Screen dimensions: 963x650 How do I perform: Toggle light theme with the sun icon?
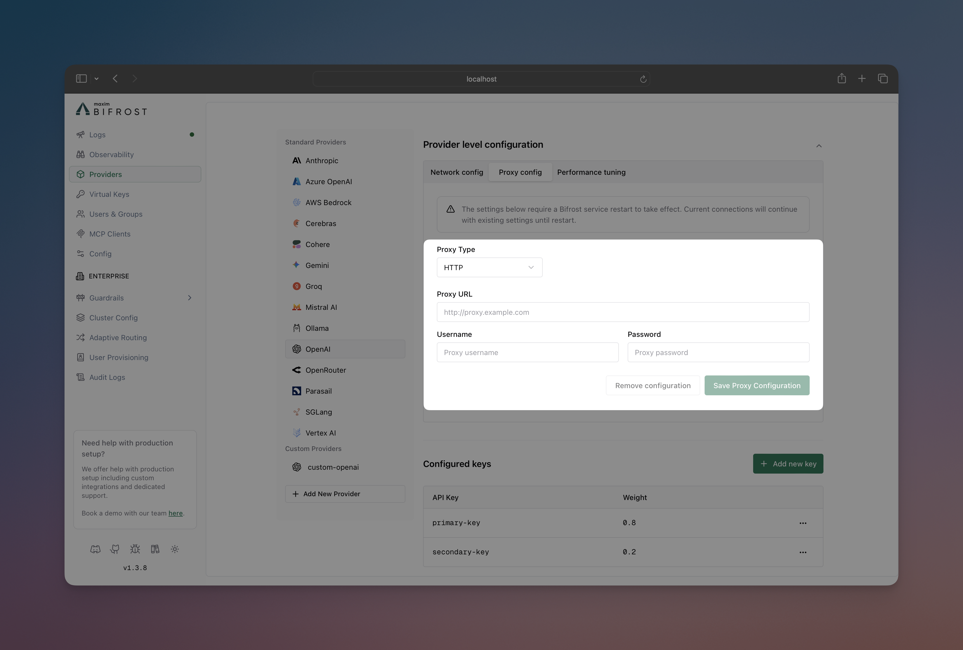[x=175, y=549]
